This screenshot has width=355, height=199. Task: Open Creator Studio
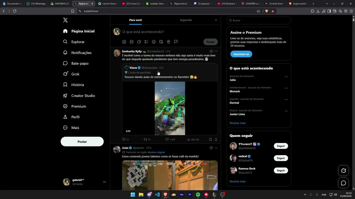coord(79,96)
